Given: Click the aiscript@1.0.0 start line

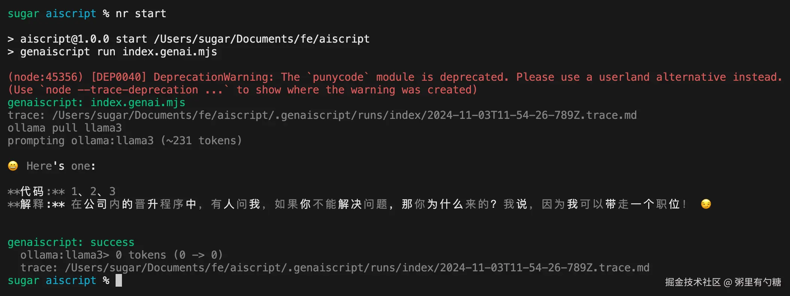Looking at the screenshot, I should pyautogui.click(x=195, y=39).
